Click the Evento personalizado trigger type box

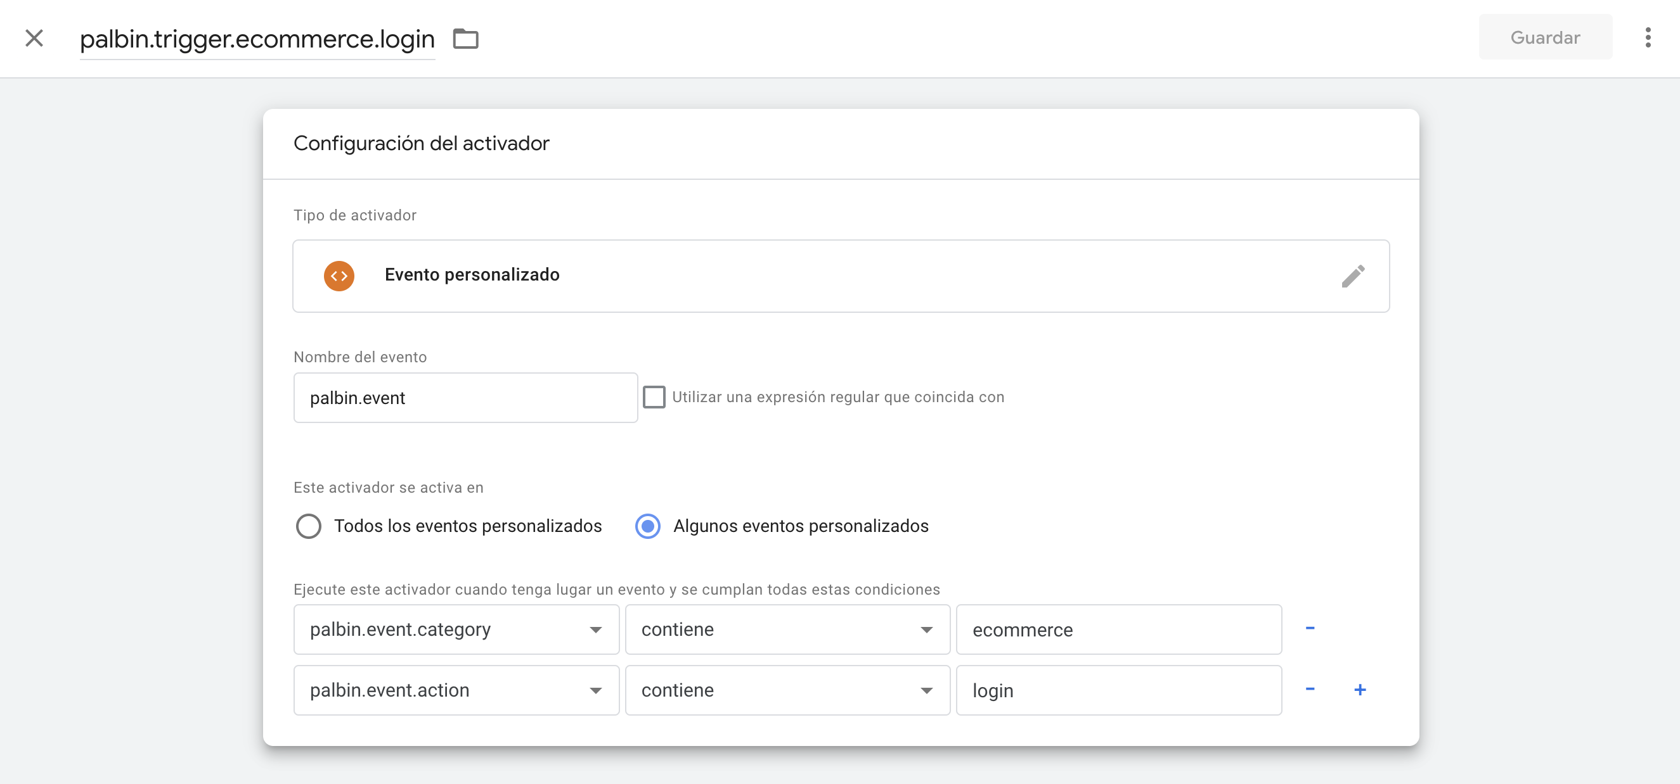click(841, 275)
